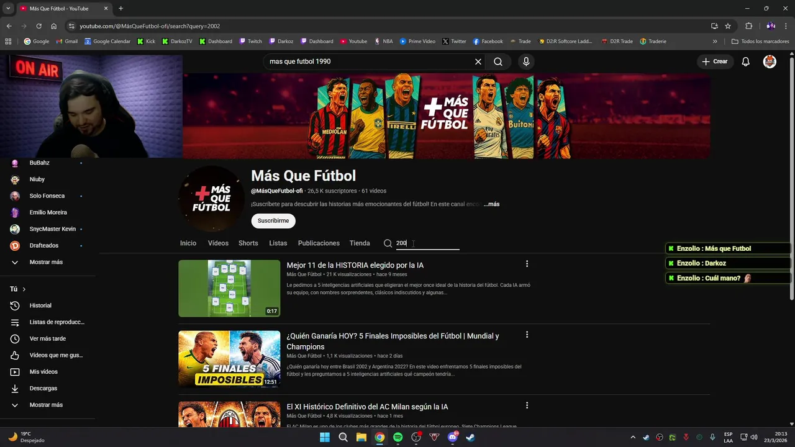Image resolution: width=795 pixels, height=447 pixels.
Task: Open Ver más tarde in sidebar
Action: [47, 338]
